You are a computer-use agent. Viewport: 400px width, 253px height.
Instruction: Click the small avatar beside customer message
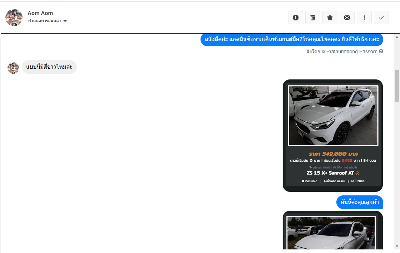13,68
